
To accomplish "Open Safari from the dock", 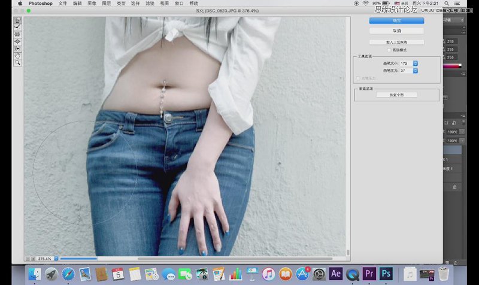I will tap(68, 274).
